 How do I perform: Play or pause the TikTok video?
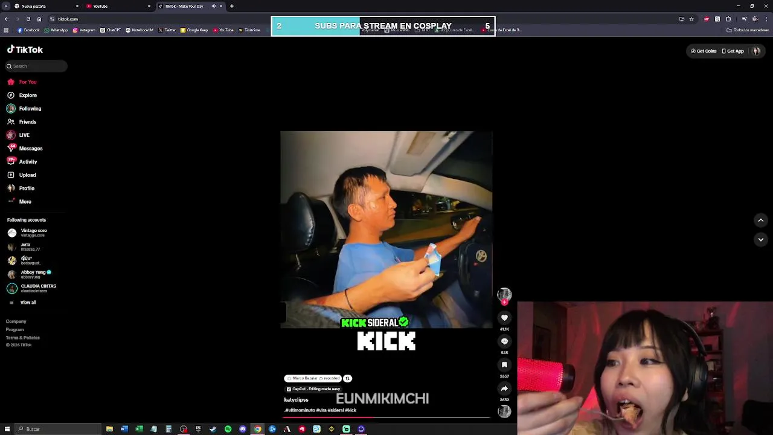pos(386,230)
